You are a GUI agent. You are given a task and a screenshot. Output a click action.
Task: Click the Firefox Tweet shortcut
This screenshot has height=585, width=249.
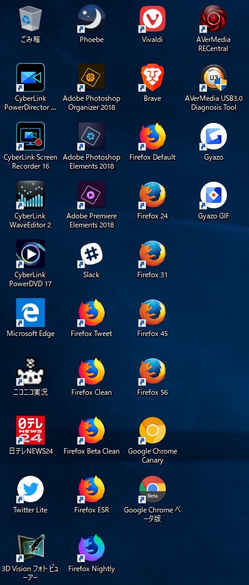click(92, 313)
